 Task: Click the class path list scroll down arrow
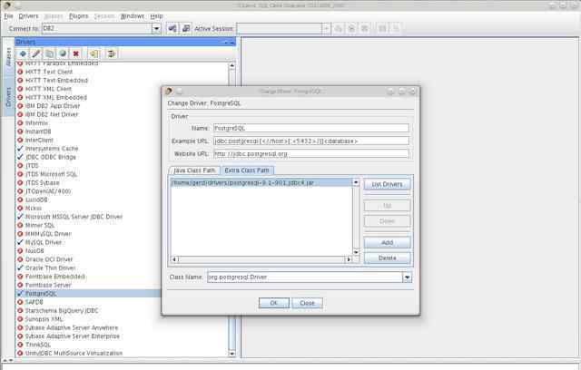pos(356,252)
